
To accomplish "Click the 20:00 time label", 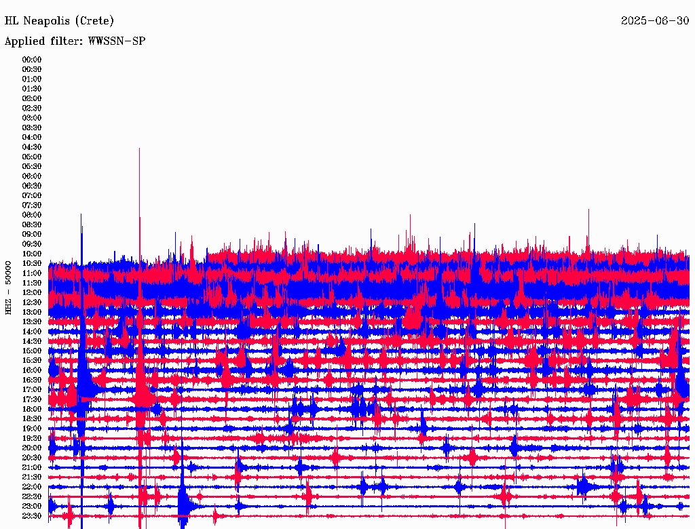I will [32, 448].
